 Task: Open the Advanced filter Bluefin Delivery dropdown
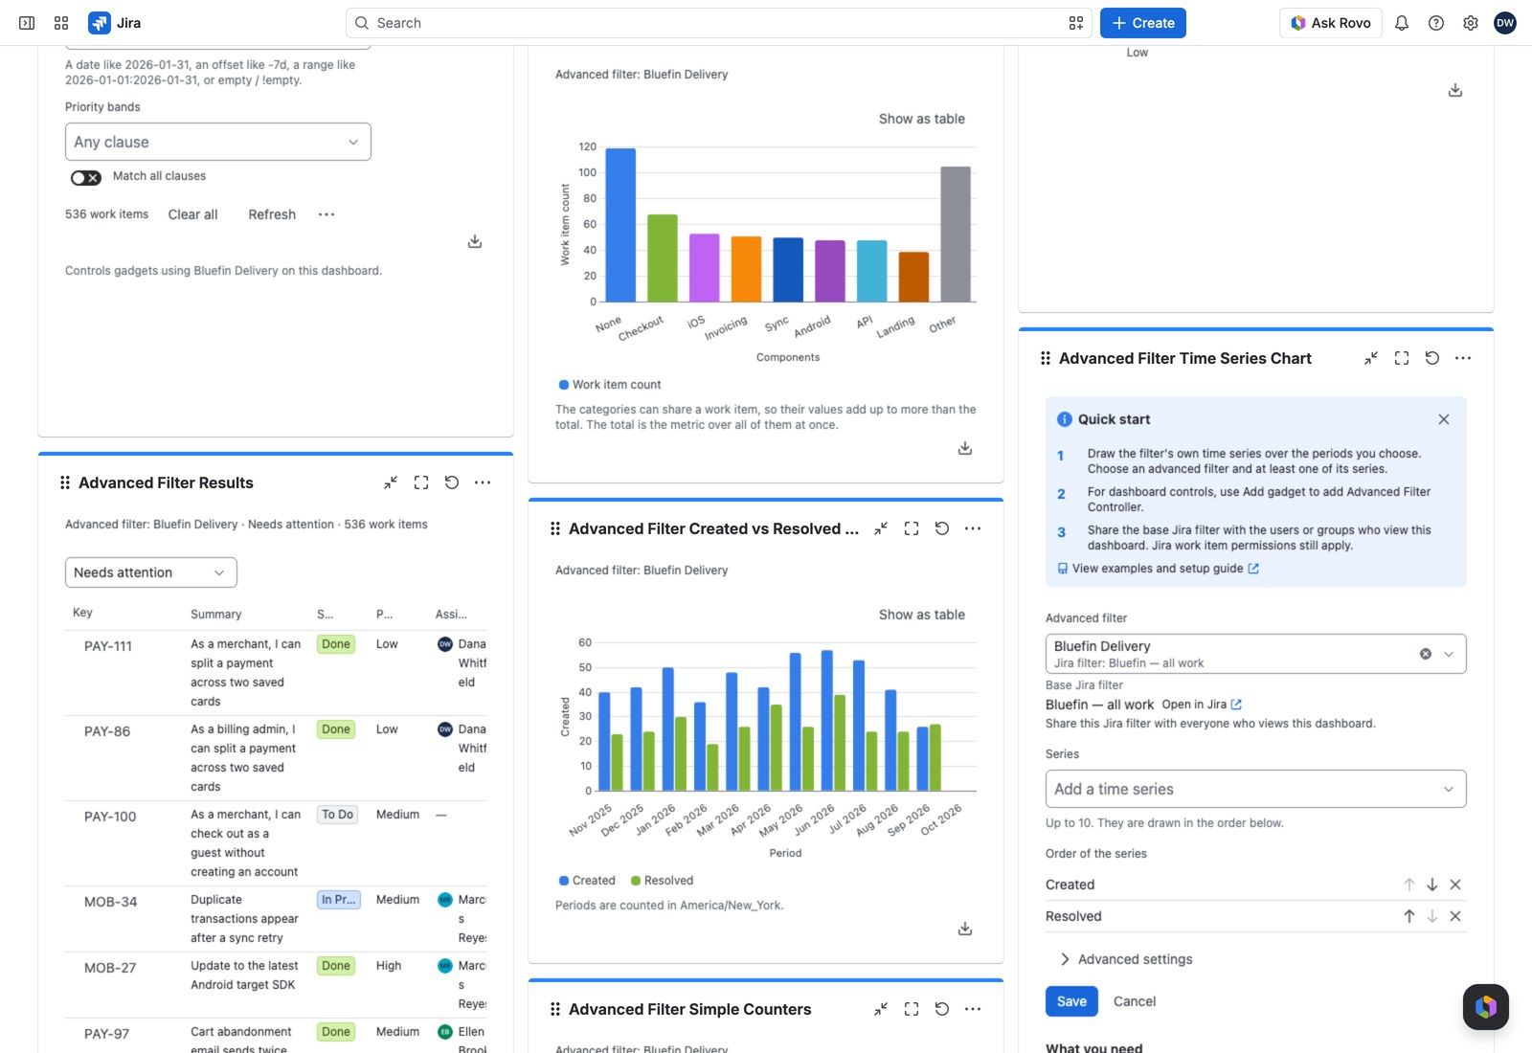point(1256,654)
